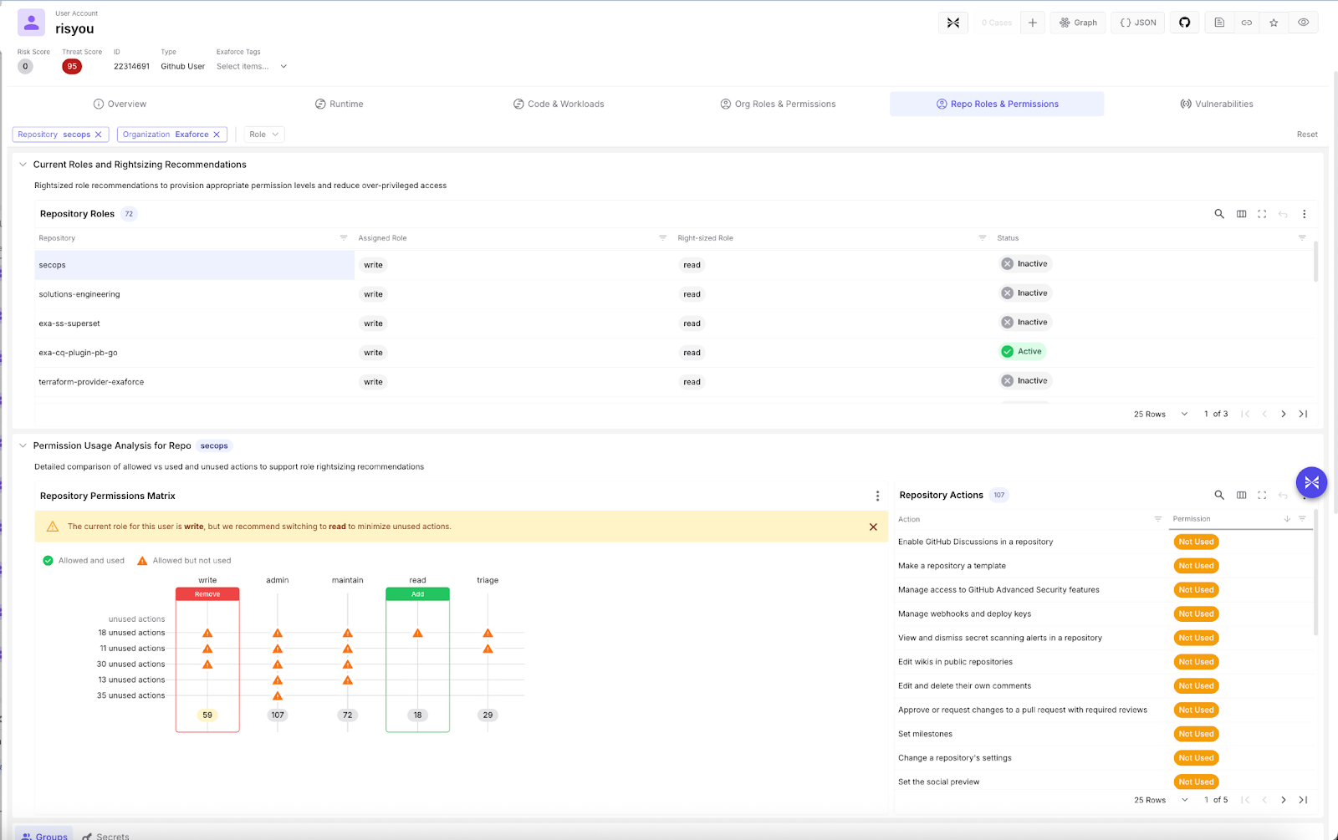Click the Exaforce logo button in the top toolbar
The width and height of the screenshot is (1338, 840).
pos(953,23)
